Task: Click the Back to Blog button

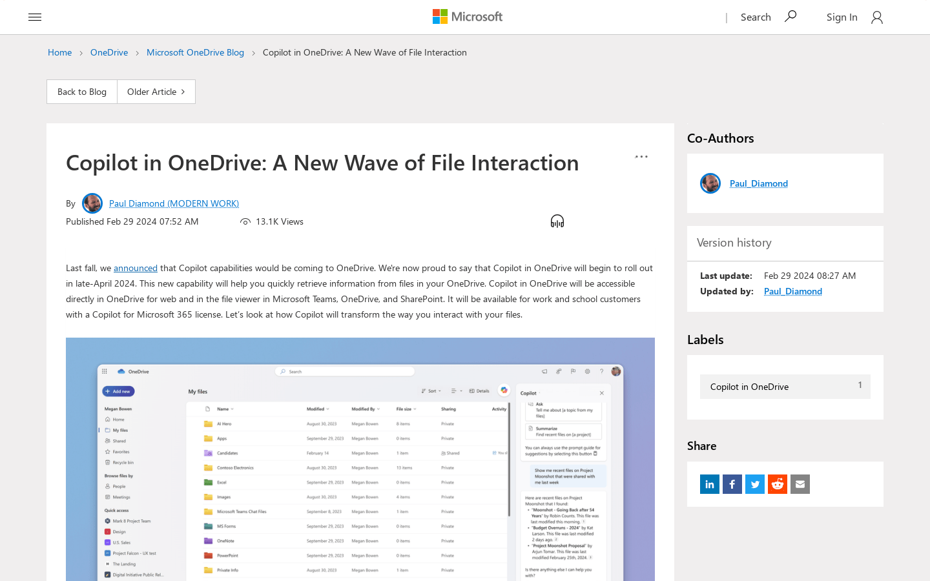Action: point(82,92)
